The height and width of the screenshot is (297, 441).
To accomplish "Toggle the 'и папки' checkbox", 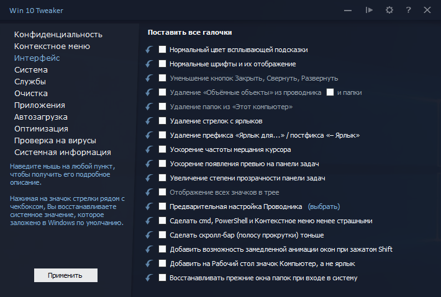I will pos(330,92).
